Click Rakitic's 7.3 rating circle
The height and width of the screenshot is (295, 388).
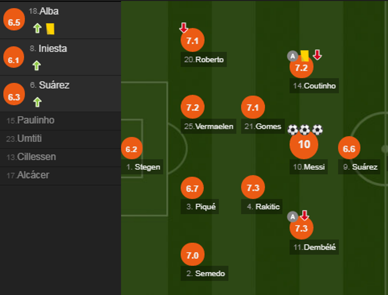coord(253,187)
